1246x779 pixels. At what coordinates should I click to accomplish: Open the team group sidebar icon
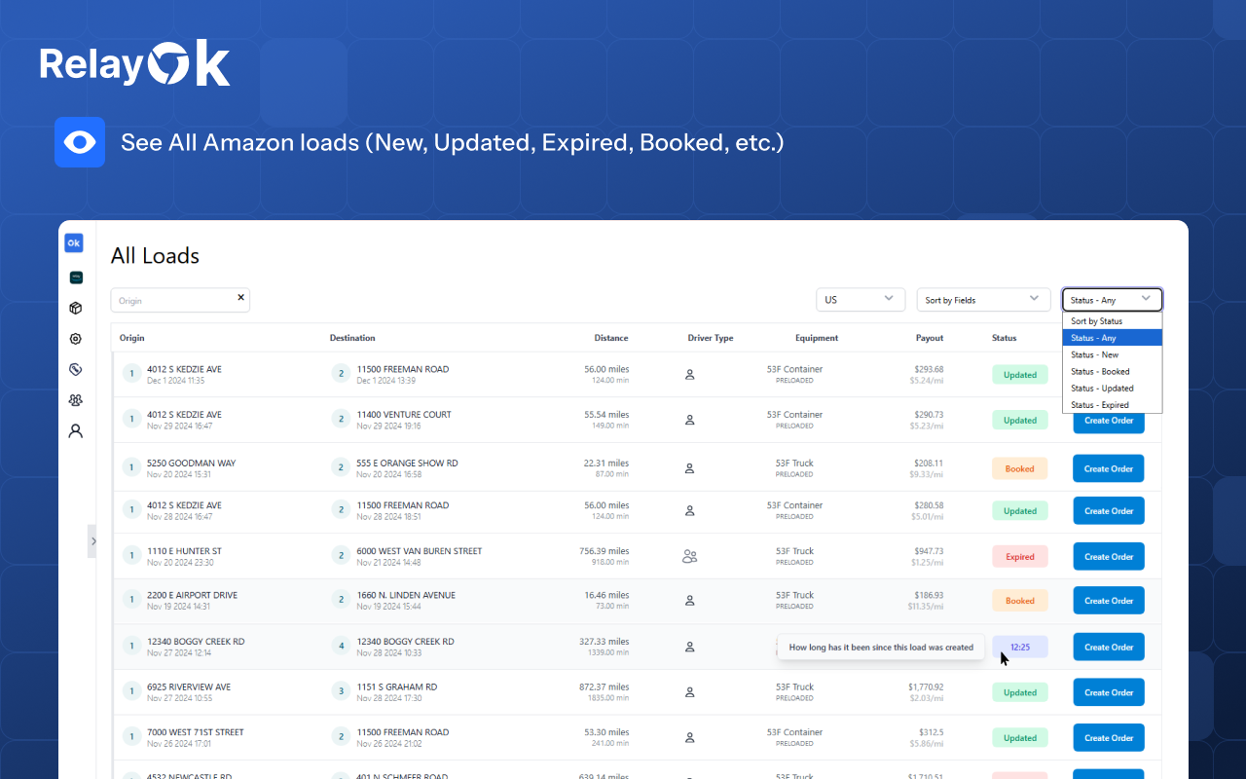[76, 400]
